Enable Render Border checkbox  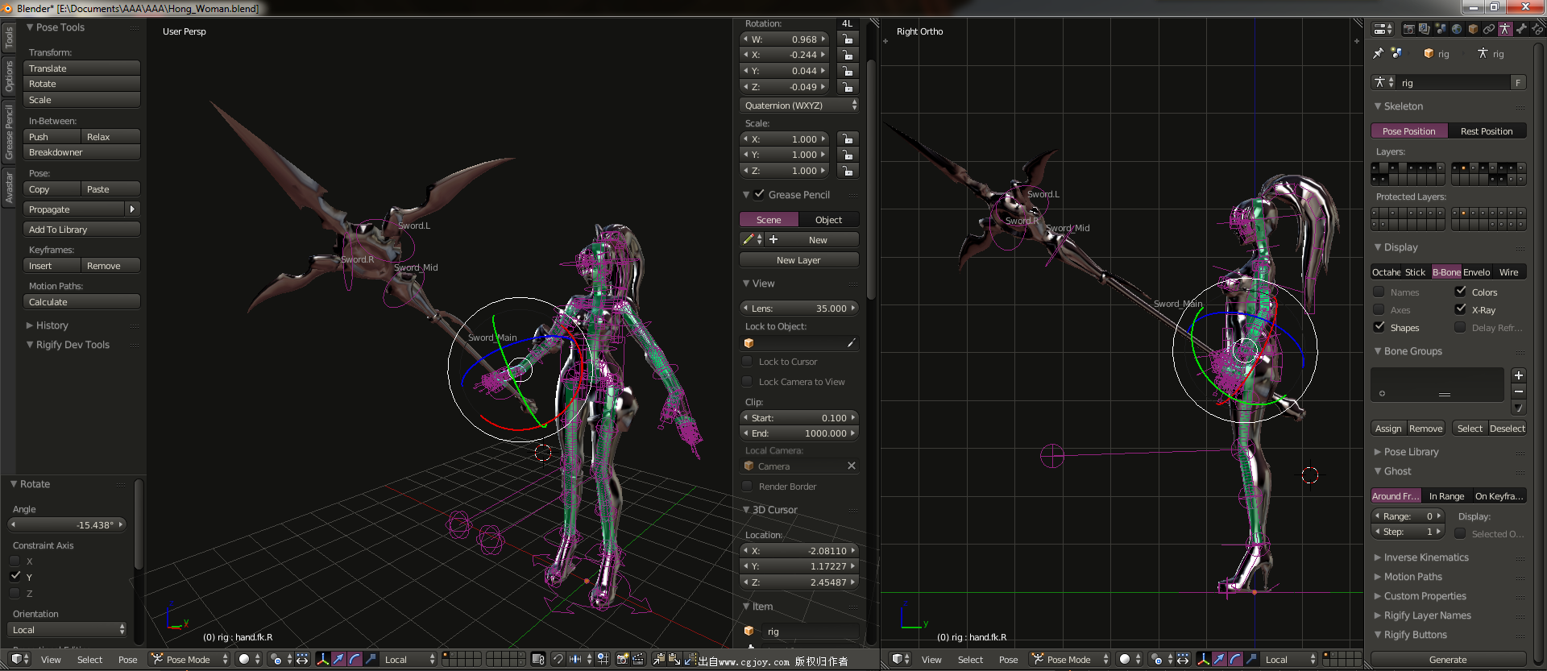[748, 487]
